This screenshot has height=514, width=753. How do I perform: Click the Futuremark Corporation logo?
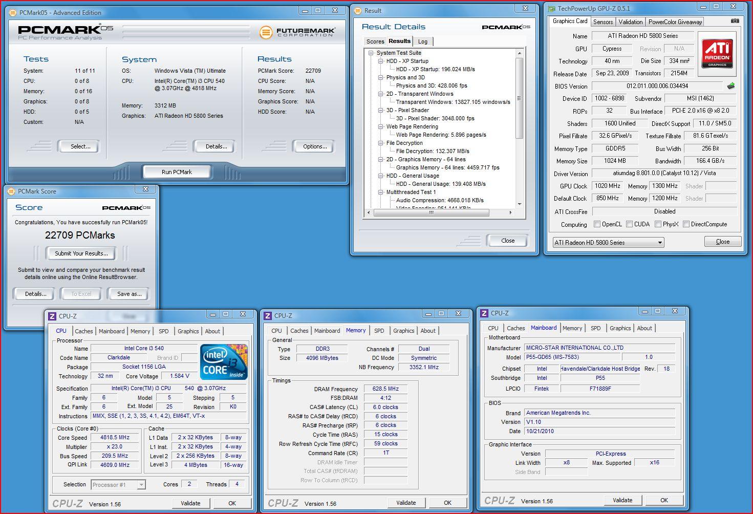point(298,32)
